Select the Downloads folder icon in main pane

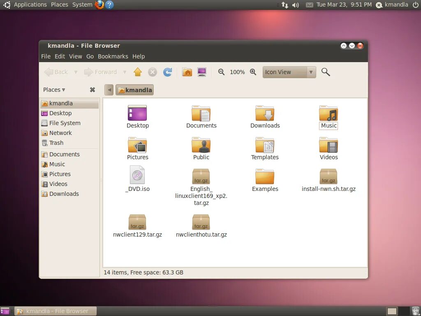tap(265, 113)
